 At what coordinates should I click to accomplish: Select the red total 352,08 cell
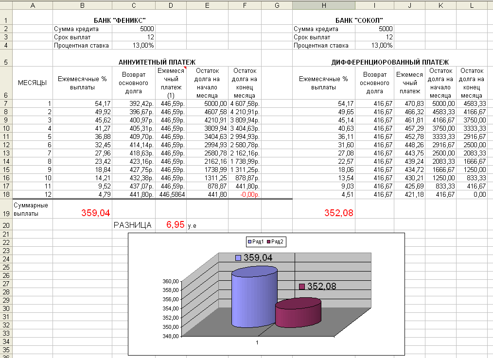(x=324, y=209)
